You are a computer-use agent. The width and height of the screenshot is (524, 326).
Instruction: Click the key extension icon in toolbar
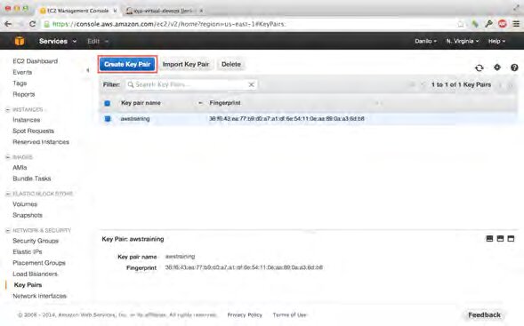pyautogui.click(x=488, y=24)
